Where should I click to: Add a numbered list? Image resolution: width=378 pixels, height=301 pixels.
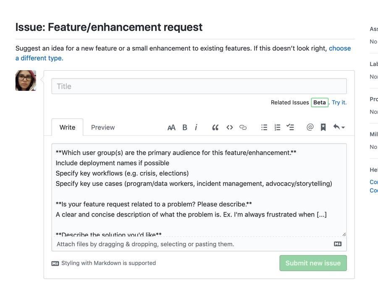coord(277,127)
